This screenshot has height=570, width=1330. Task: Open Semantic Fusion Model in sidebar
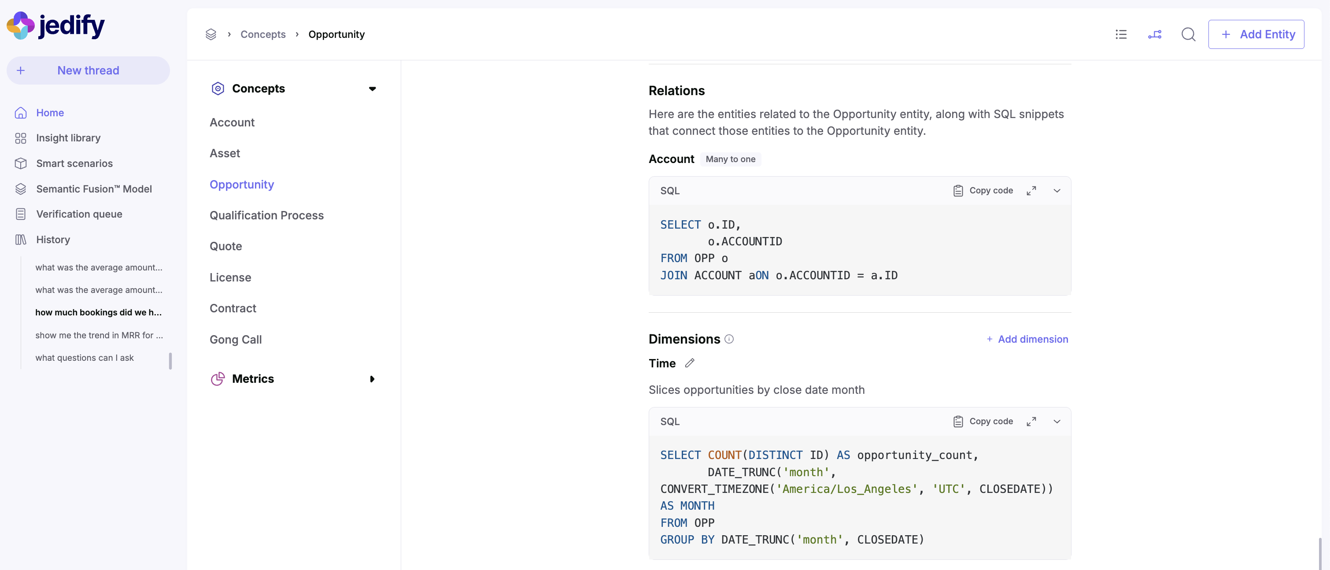coord(93,189)
